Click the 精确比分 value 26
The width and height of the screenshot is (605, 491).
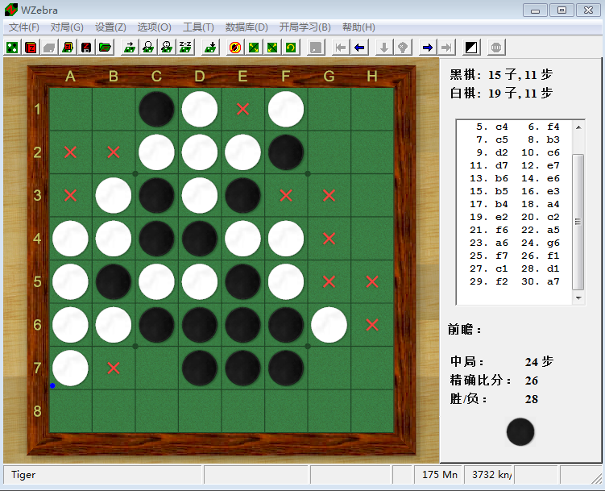click(532, 381)
